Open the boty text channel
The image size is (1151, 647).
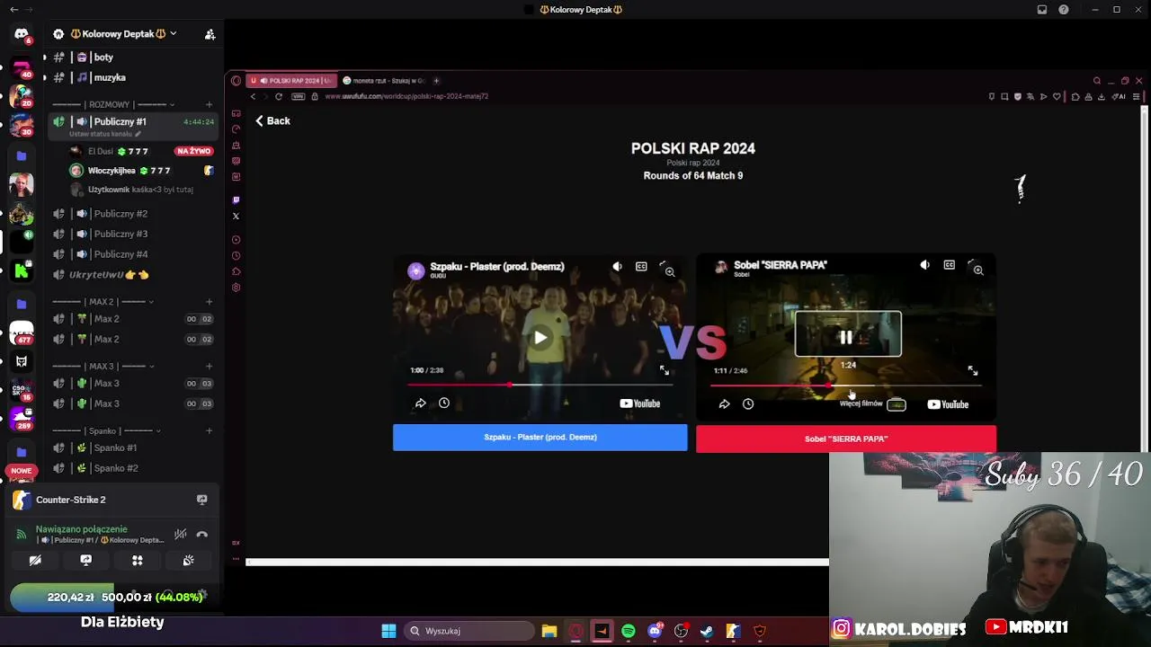131,58
